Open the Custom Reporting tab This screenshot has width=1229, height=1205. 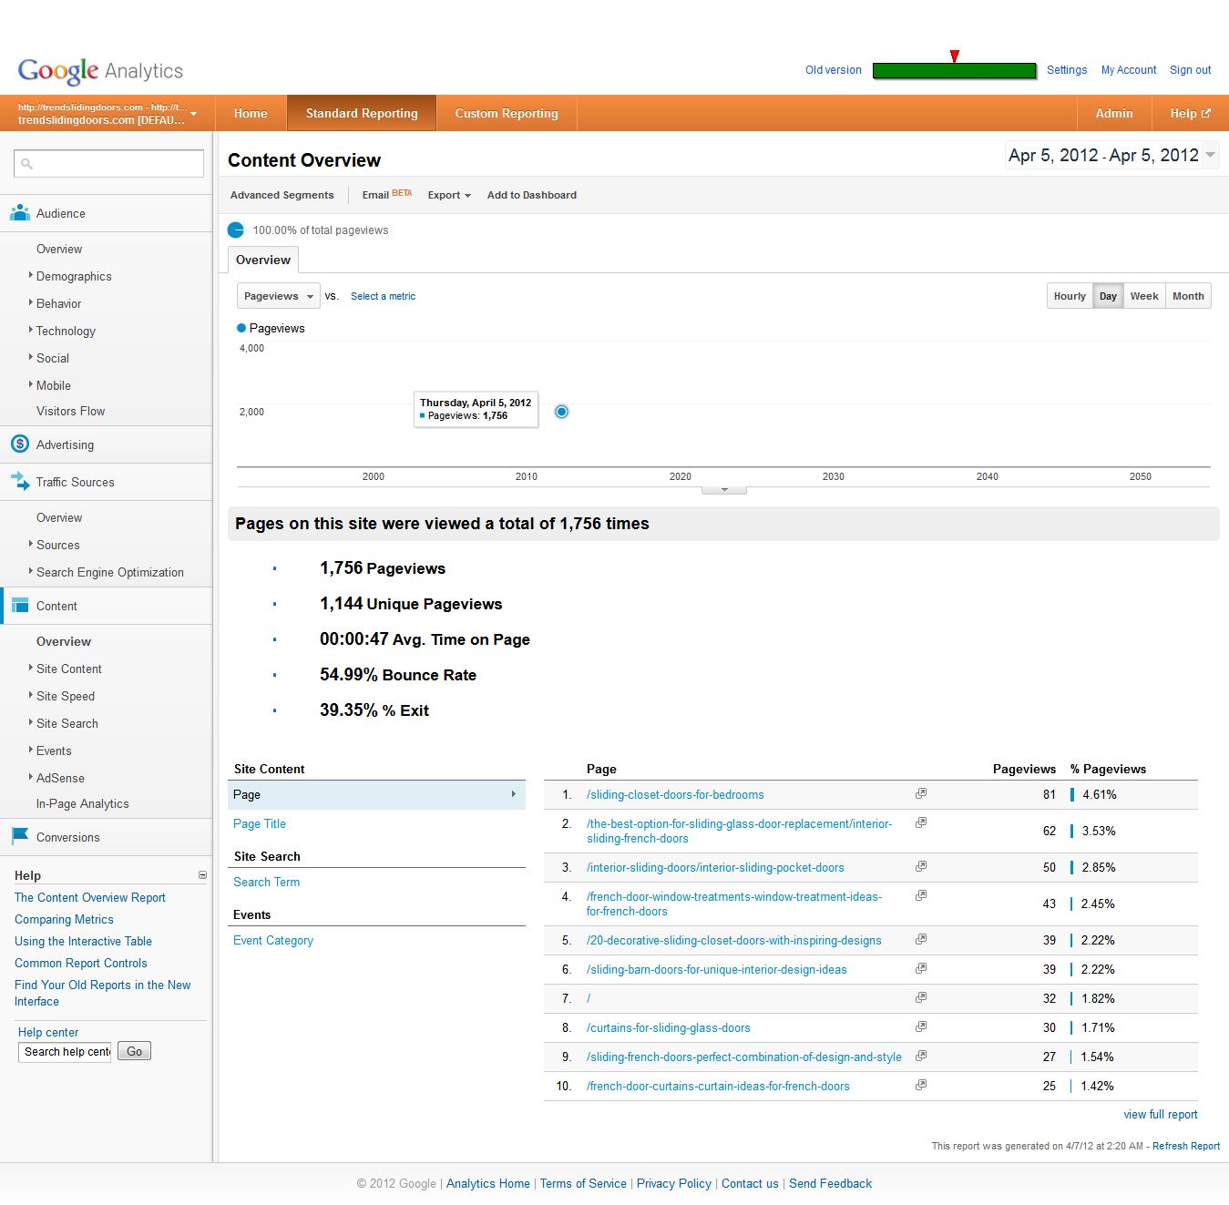coord(507,113)
